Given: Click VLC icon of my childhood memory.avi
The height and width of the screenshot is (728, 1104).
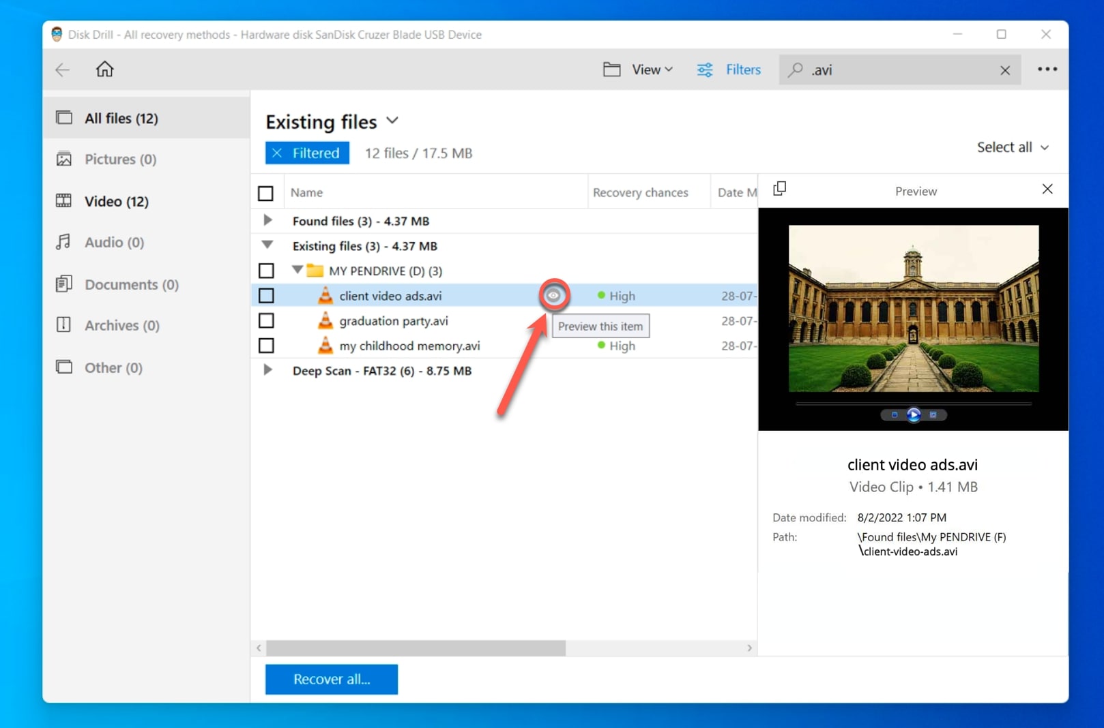Looking at the screenshot, I should (325, 346).
